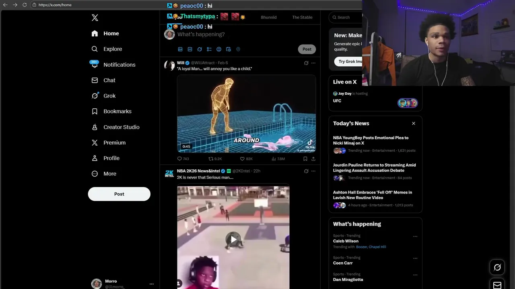This screenshot has height=289, width=515.
Task: Open the Grok compose helper icon
Action: [200, 49]
